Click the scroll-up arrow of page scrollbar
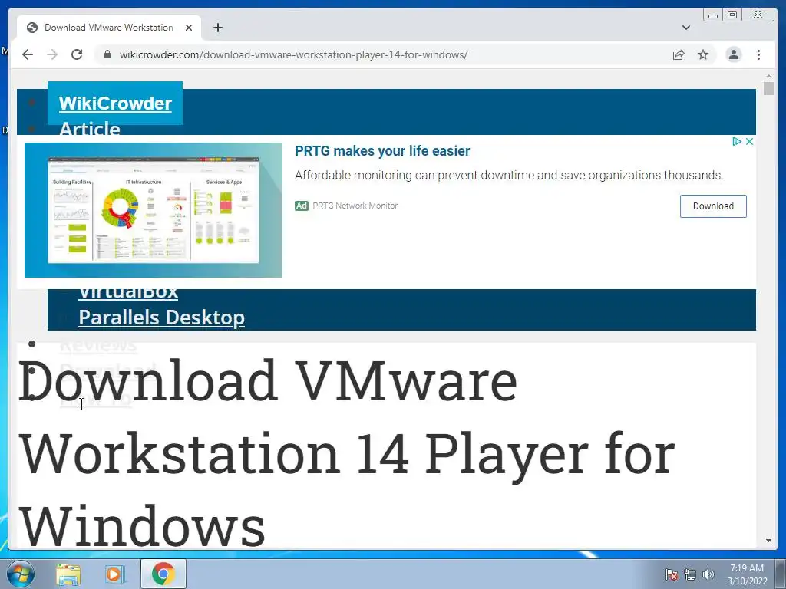 pos(768,76)
